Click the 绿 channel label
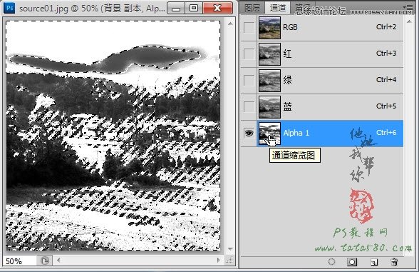 [287, 80]
